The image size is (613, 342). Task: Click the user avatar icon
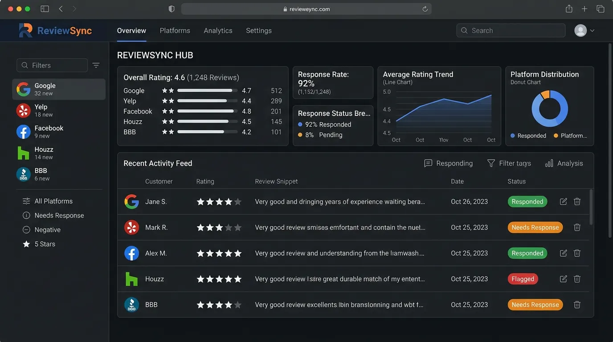click(580, 30)
